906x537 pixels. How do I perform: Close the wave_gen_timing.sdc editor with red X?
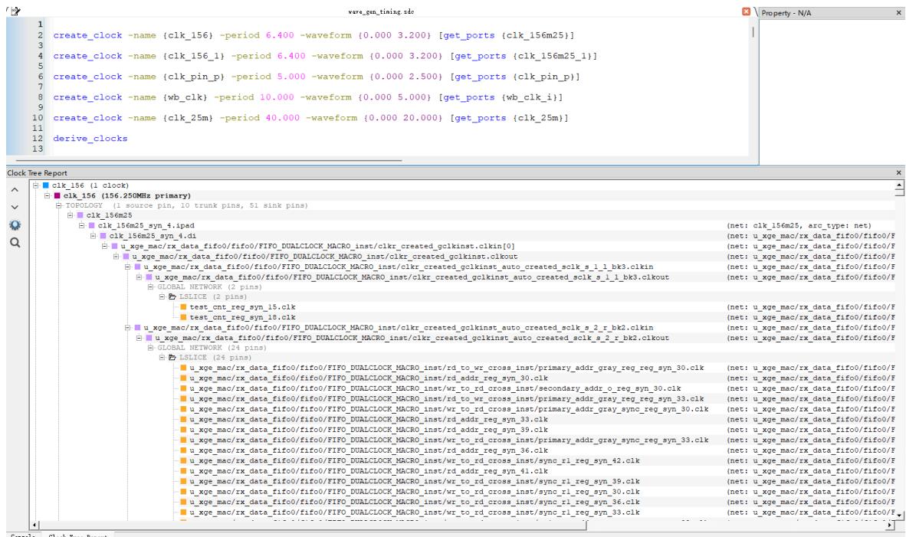[746, 11]
